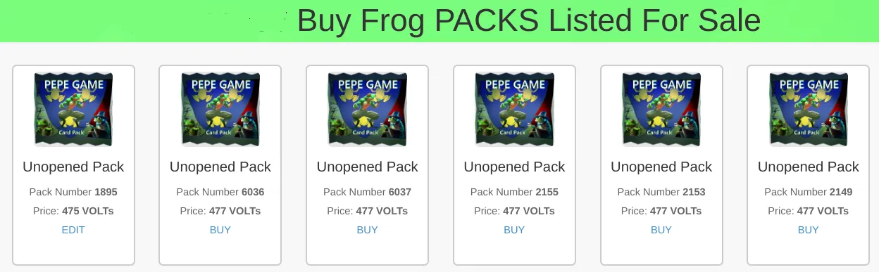
Task: Open card pack image for pack 2155
Action: pos(514,109)
